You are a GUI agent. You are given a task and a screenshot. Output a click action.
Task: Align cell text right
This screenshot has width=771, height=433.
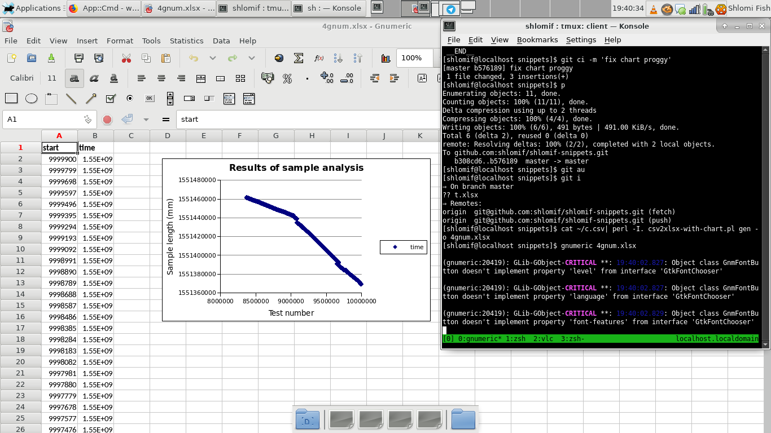(x=181, y=78)
